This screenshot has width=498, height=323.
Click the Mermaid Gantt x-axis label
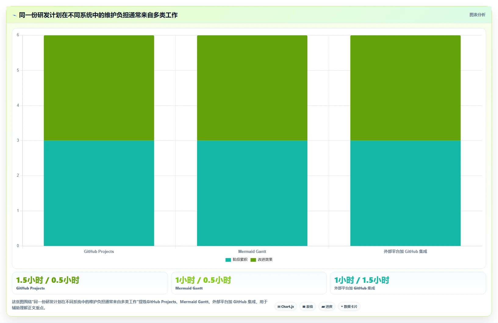click(x=252, y=251)
